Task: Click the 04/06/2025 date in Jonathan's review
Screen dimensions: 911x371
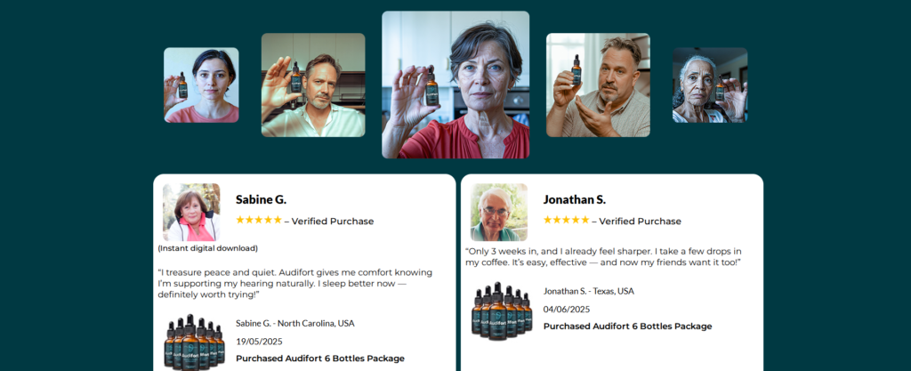Action: 567,309
